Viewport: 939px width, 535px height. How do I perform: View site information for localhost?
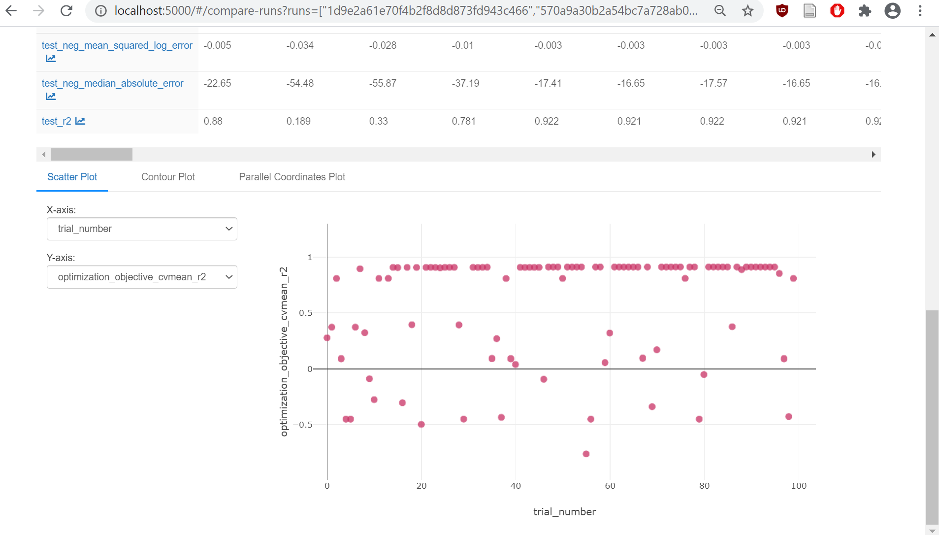(101, 11)
